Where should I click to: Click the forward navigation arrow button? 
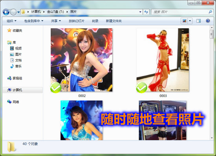tap(13, 12)
